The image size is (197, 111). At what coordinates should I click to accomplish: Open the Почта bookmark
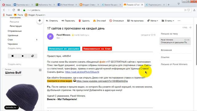[x=18, y=15]
